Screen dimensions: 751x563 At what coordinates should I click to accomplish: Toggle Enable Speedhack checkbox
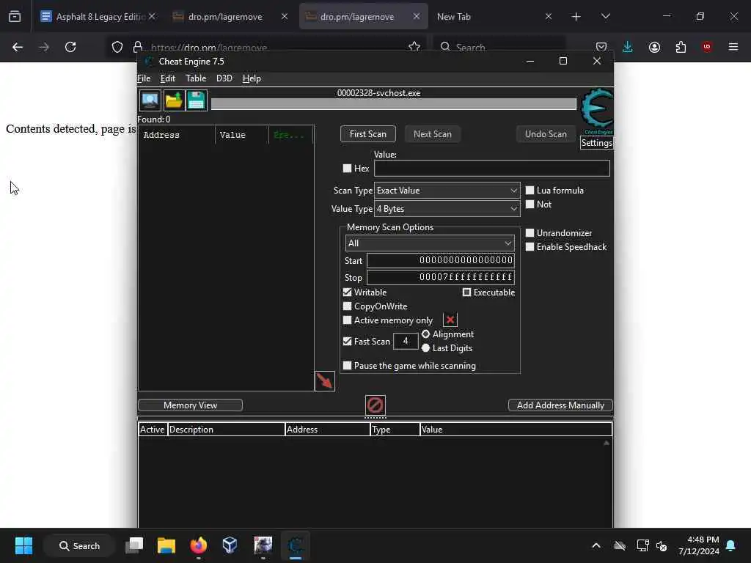(x=530, y=246)
